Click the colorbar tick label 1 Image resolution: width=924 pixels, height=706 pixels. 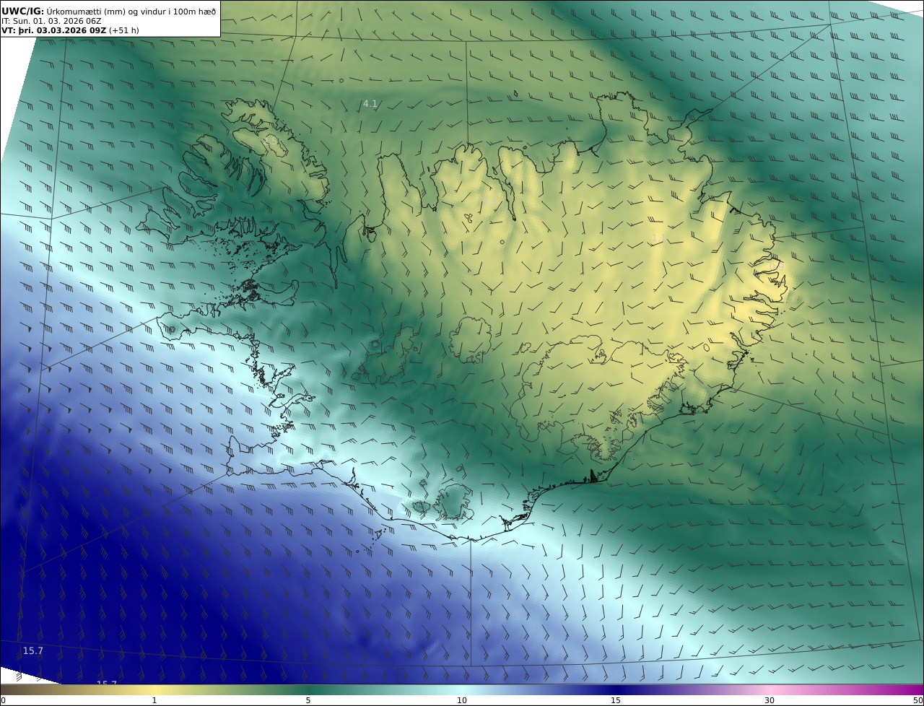click(154, 700)
